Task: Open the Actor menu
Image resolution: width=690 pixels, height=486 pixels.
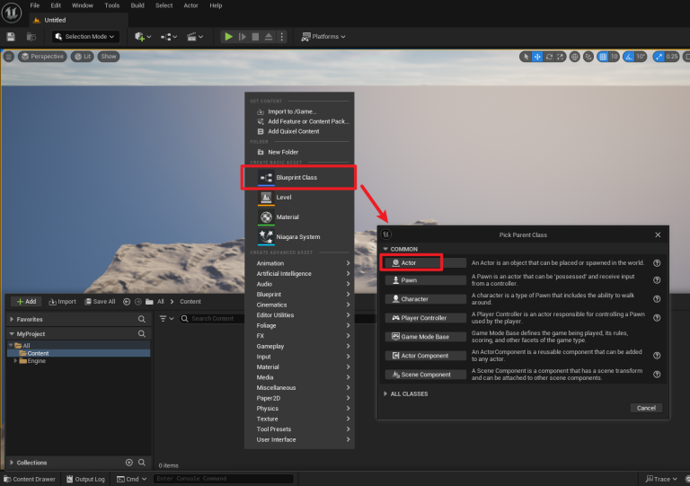Action: 190,5
